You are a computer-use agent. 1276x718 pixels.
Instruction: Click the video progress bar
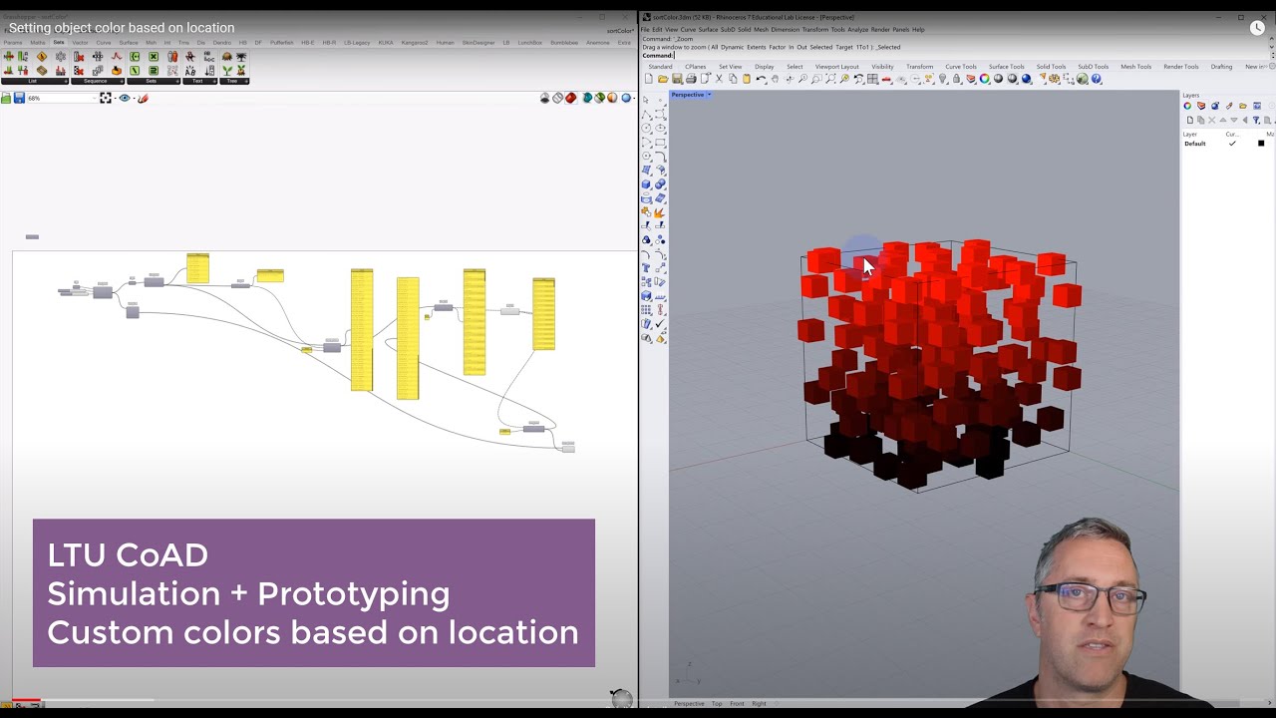tap(638, 700)
